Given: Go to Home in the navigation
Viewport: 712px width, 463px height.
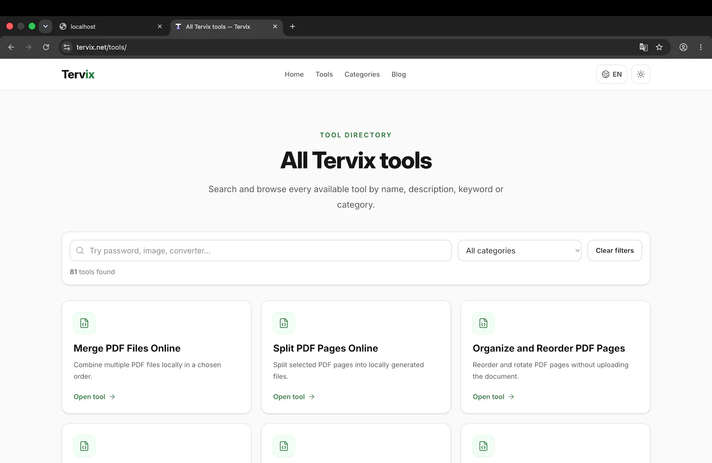Looking at the screenshot, I should click(294, 74).
